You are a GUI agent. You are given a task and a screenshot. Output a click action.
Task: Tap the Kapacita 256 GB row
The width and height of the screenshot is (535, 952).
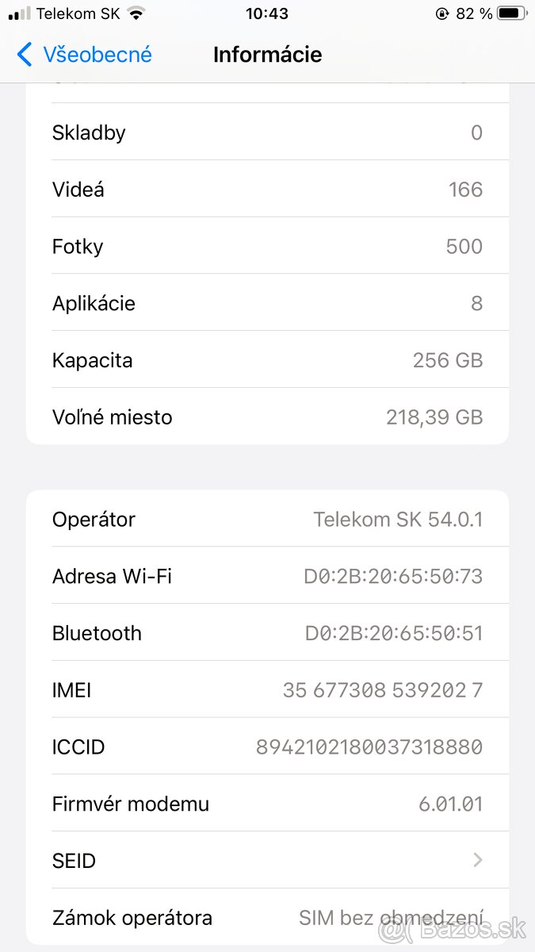coord(267,359)
